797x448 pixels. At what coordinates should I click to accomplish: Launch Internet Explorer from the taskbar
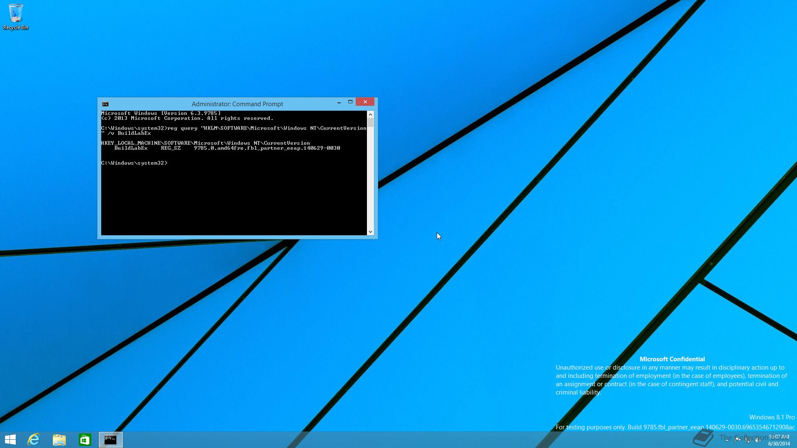click(34, 439)
